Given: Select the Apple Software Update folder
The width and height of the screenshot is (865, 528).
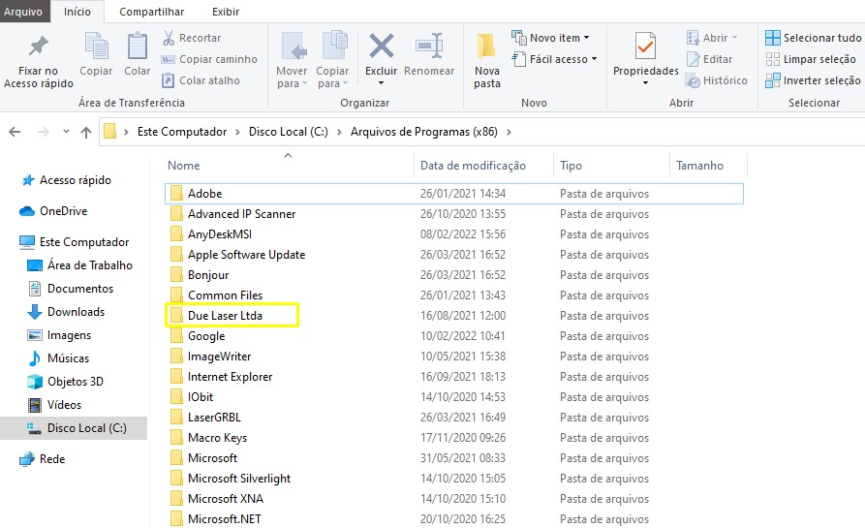Looking at the screenshot, I should click(x=453, y=255).
